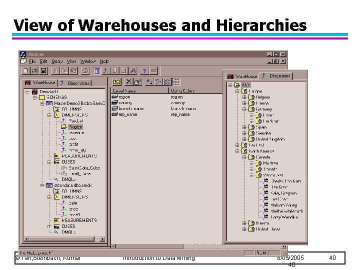Click the New document toolbar icon
The width and height of the screenshot is (360, 270).
pos(25,70)
